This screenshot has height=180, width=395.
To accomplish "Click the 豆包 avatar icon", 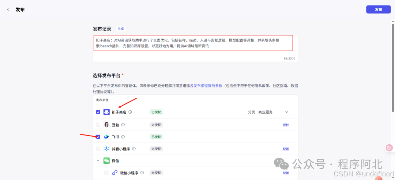I will coord(106,125).
